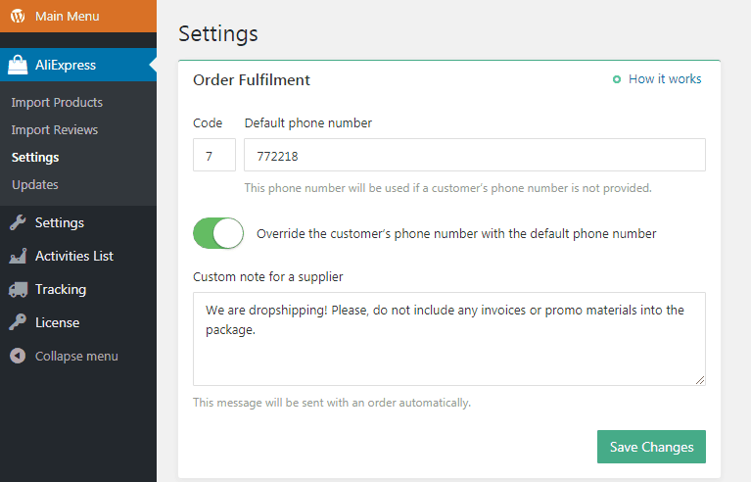The width and height of the screenshot is (751, 482).
Task: Open the Import Products submenu item
Action: click(57, 102)
